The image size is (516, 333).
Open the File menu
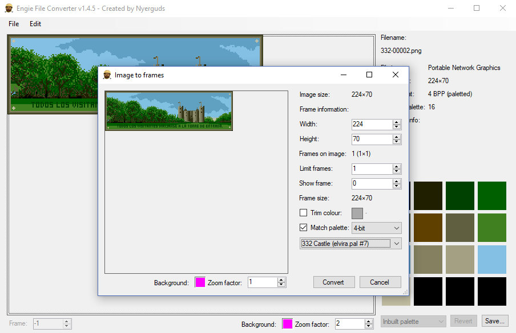pos(13,24)
